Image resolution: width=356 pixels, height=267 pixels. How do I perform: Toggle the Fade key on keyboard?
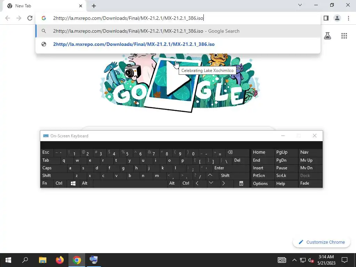point(310,183)
